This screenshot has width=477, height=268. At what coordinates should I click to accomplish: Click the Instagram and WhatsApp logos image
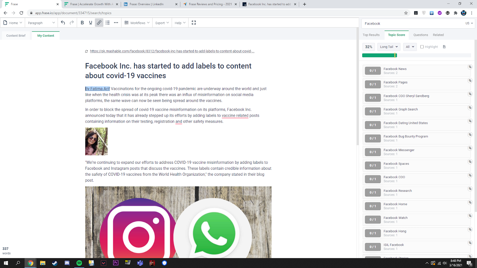point(178,222)
